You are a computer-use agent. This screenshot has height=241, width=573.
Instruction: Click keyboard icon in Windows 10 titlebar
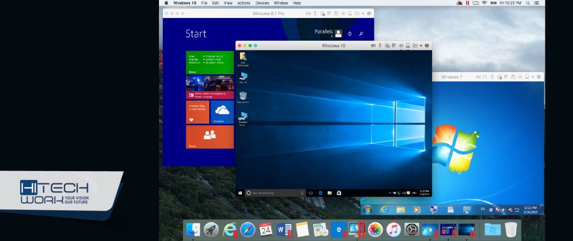pyautogui.click(x=373, y=46)
